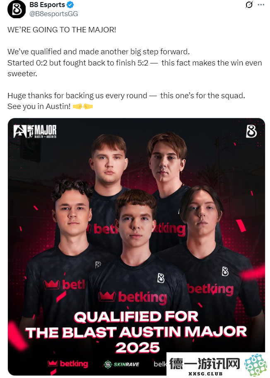
Task: Click the fist bump emojis
Action: point(82,106)
